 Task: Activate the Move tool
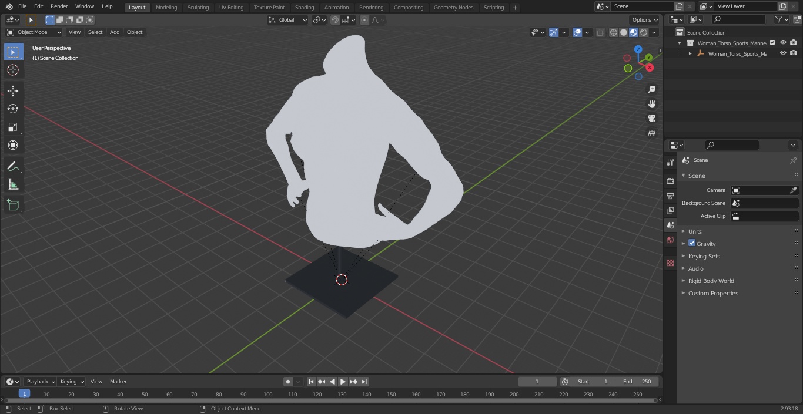tap(13, 91)
